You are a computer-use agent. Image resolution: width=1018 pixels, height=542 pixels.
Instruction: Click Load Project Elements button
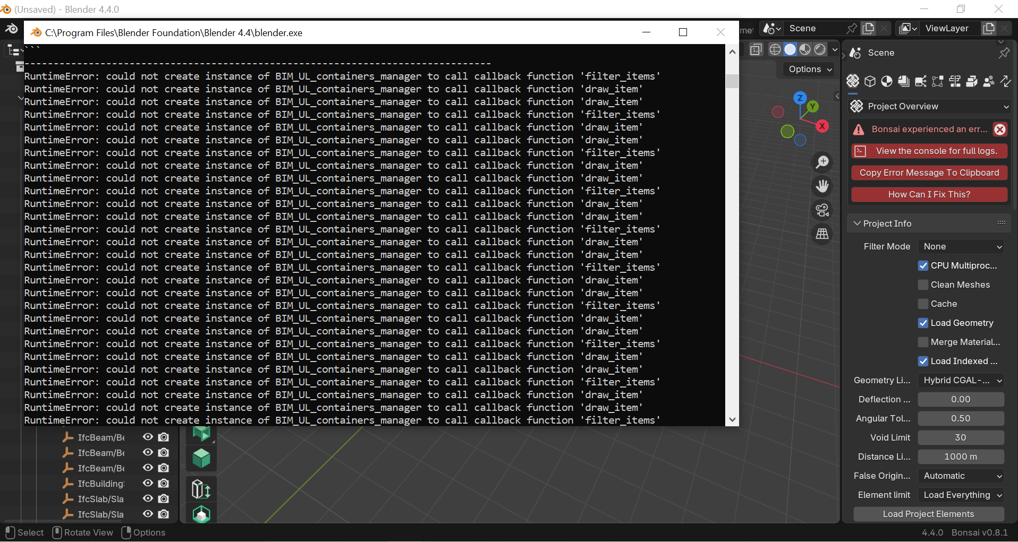[928, 514]
